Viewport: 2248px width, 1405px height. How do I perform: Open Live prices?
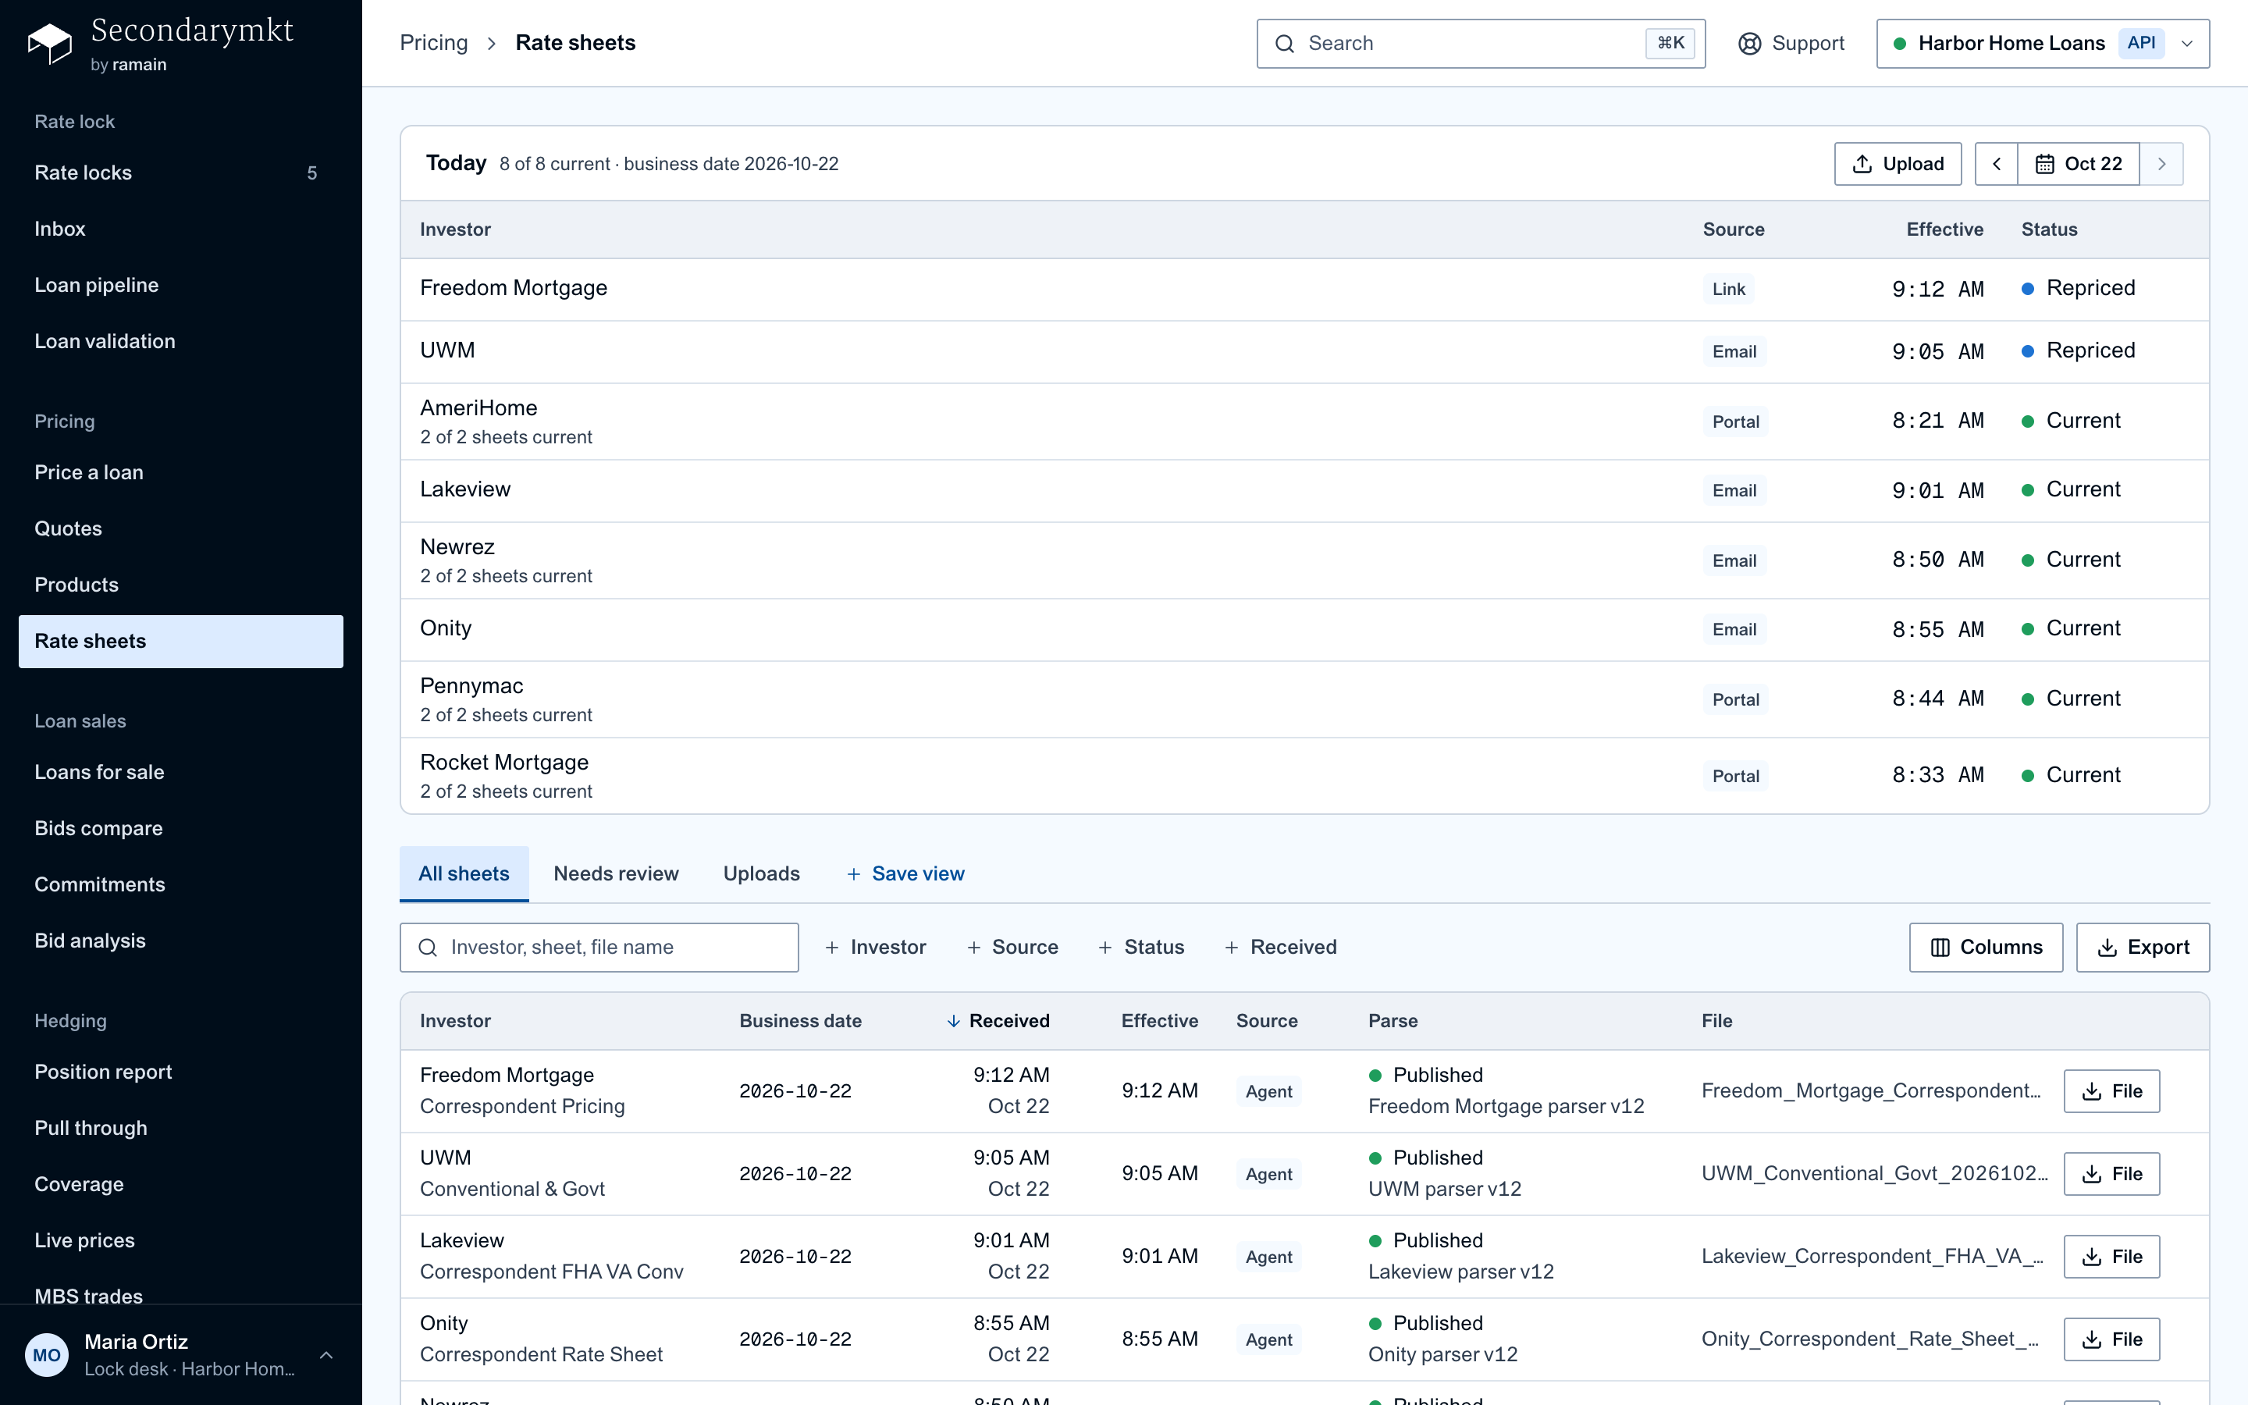click(181, 1240)
